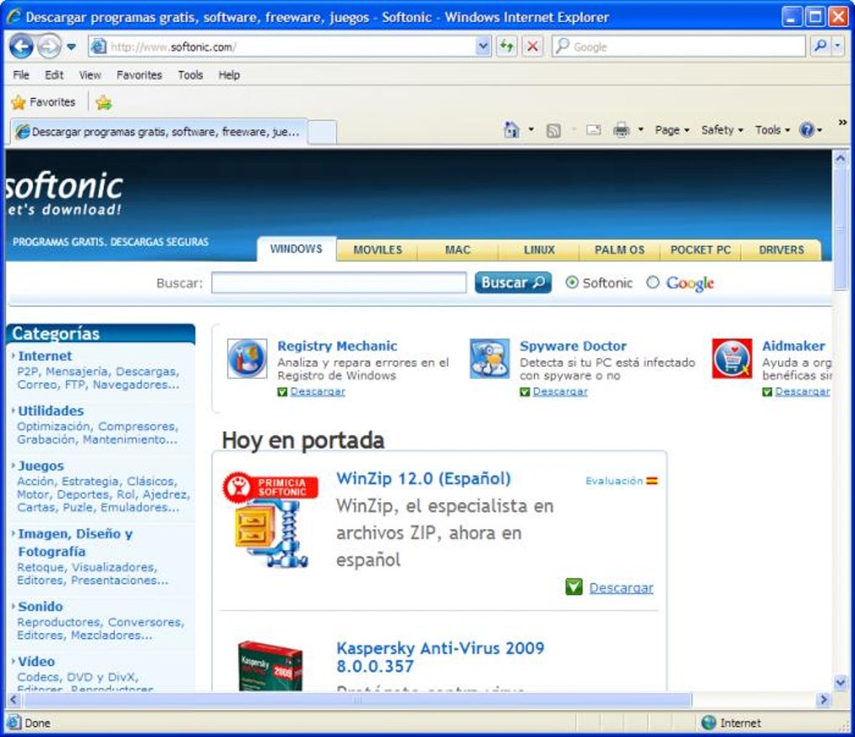Select the Softonic radio button

click(572, 283)
